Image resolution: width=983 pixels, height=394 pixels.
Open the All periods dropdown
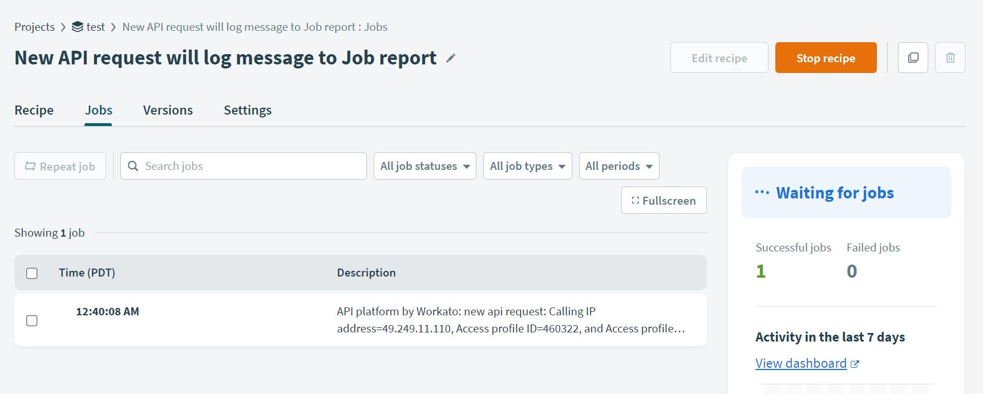click(618, 166)
